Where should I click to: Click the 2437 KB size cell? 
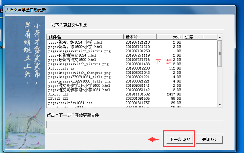[x=174, y=94]
